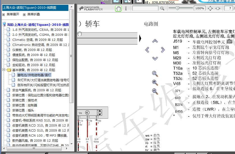The width and height of the screenshot is (235, 154).
Task: Open the 车灯开关/大灯清洗装置继电器 sub-entry
Action: point(43,80)
